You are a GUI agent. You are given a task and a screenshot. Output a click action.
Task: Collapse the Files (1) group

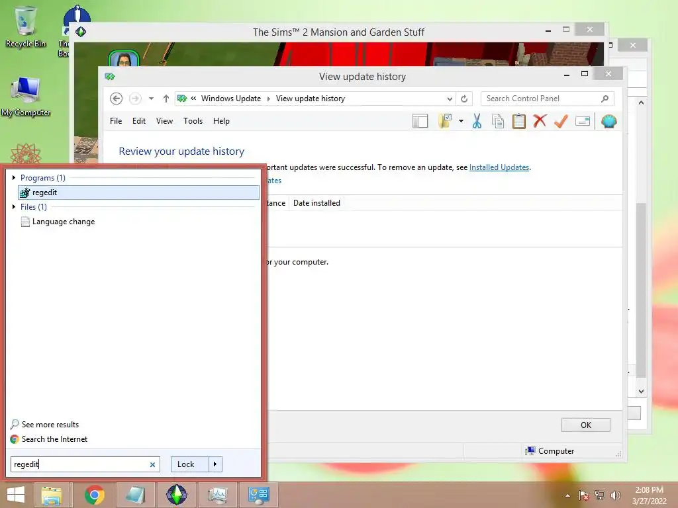pos(14,207)
